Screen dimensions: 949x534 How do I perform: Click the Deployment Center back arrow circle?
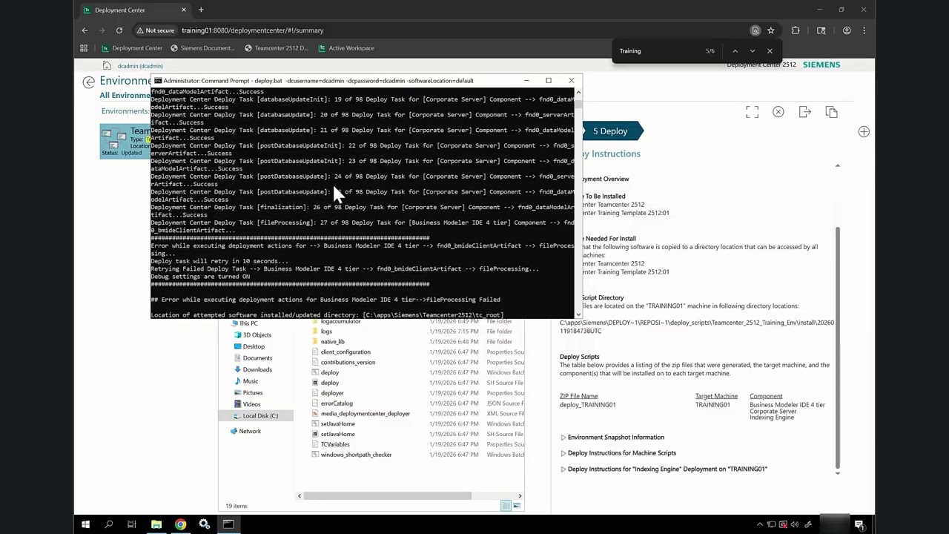pos(89,82)
